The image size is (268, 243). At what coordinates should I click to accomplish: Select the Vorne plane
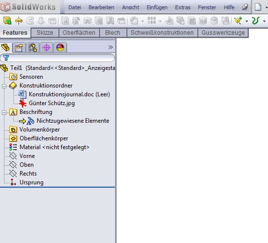(22, 156)
